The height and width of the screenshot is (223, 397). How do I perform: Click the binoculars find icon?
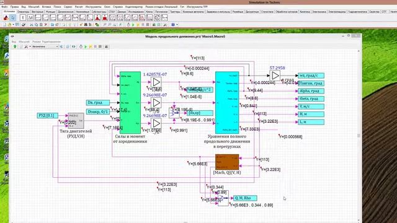tap(86, 25)
